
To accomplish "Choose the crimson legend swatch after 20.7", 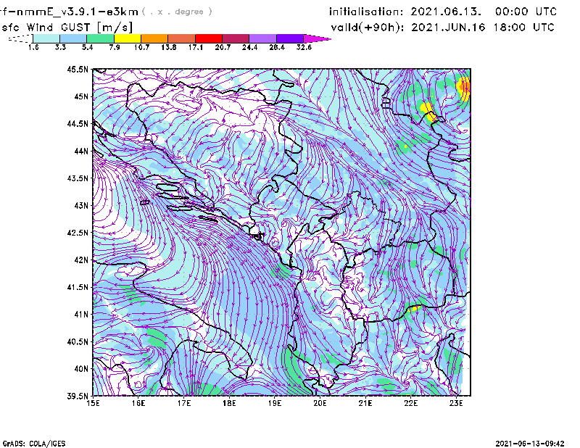I will [x=236, y=38].
